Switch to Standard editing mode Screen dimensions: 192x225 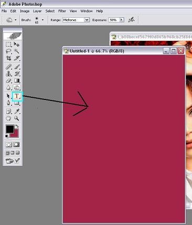[8, 144]
